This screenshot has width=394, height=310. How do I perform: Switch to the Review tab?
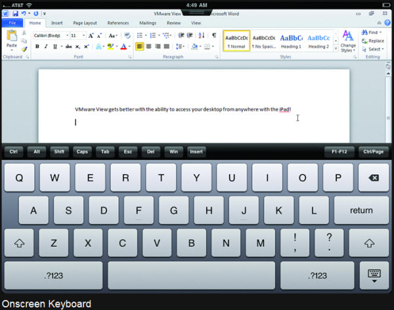pos(173,23)
